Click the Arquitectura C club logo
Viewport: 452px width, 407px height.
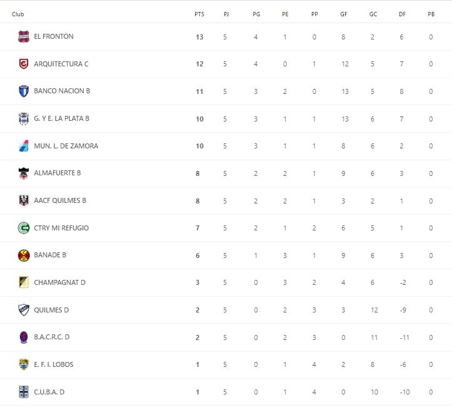pos(24,64)
